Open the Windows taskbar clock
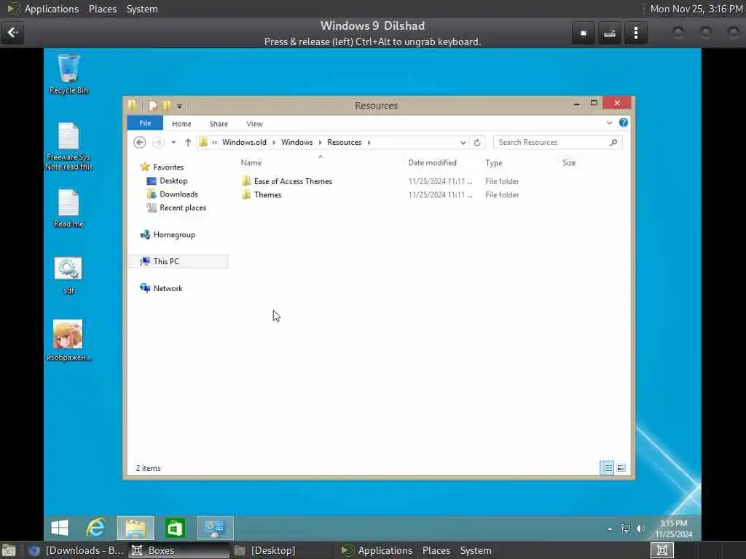 (673, 528)
